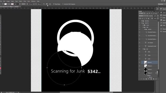
Task: Open the stroke width dropdown arrow
Action: pos(20,4)
